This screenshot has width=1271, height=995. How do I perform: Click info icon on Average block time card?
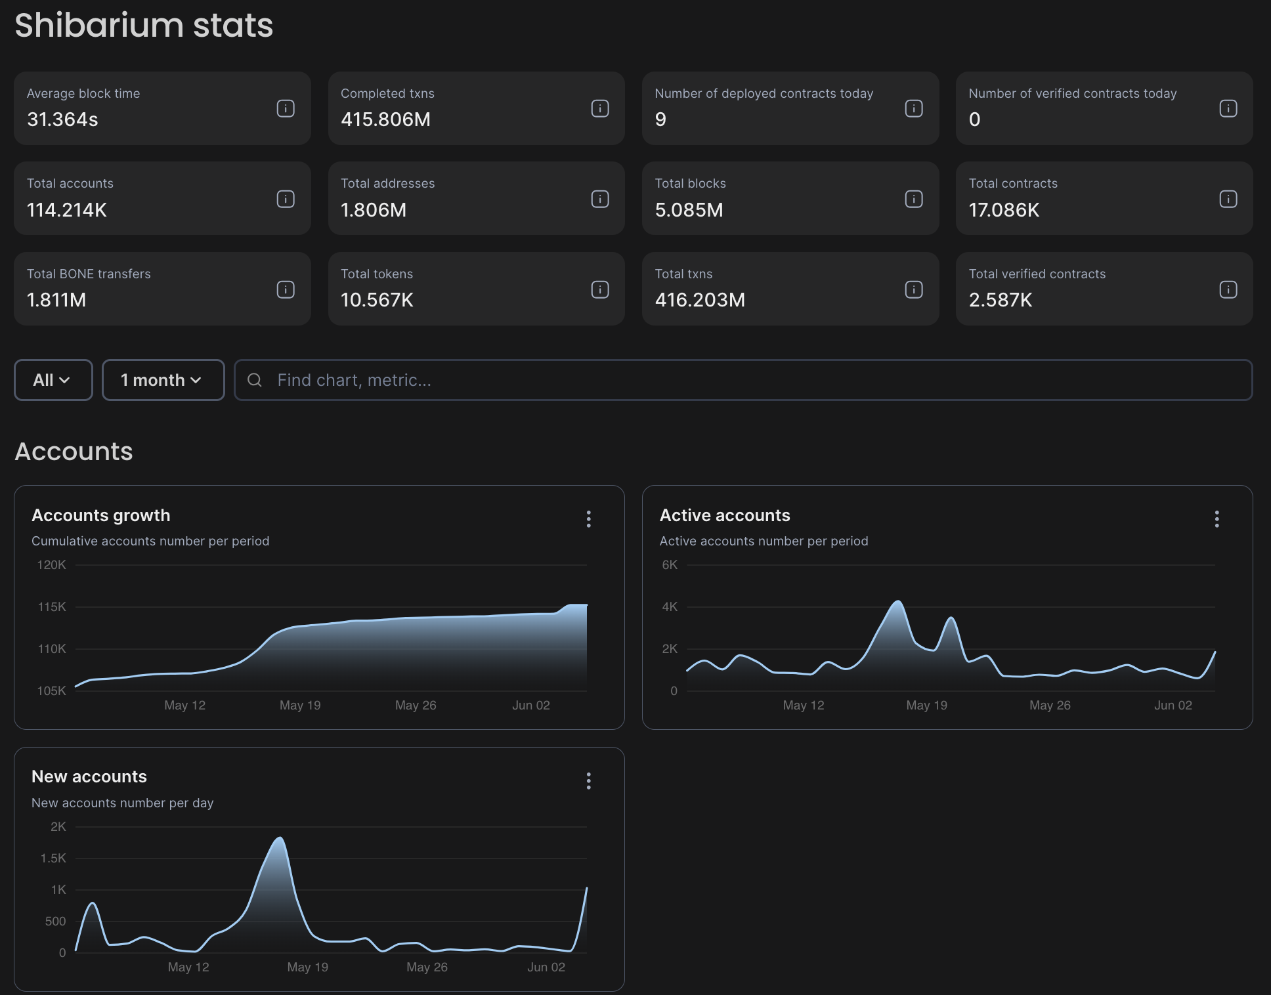click(286, 108)
